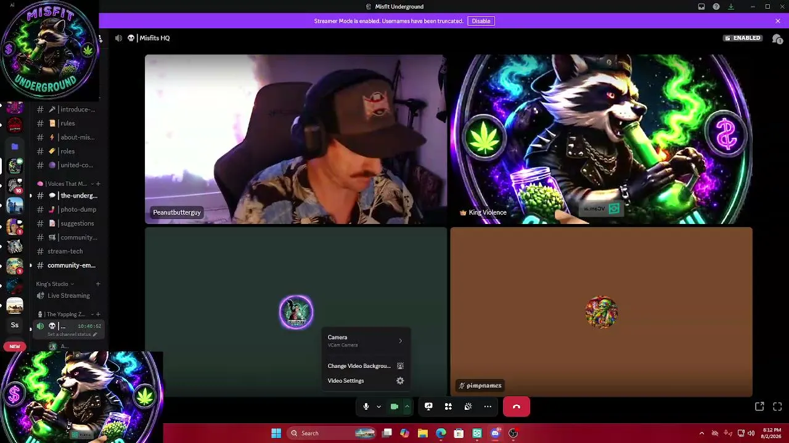Disconnect from the voice call
Viewport: 789px width, 443px height.
[517, 407]
